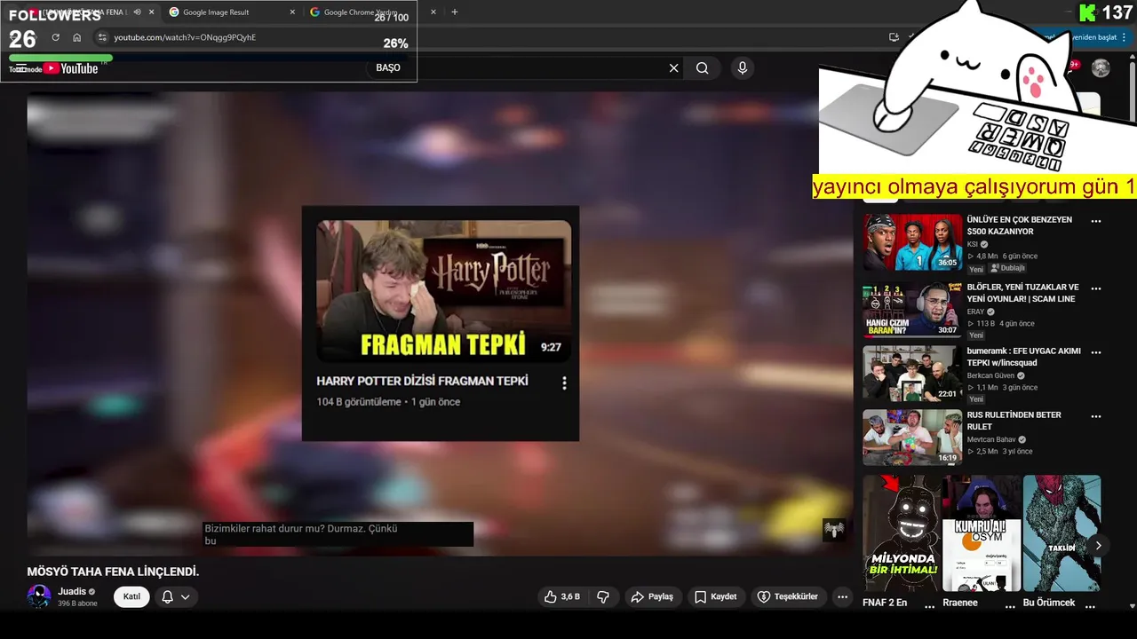Screen dimensions: 1137x639
Task: Click the Teşekkürler thanks button
Action: click(x=788, y=596)
